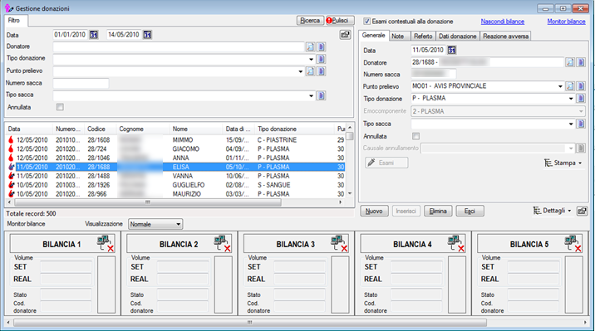Open the Dettagli dropdown menu
The image size is (595, 331).
[x=553, y=211]
